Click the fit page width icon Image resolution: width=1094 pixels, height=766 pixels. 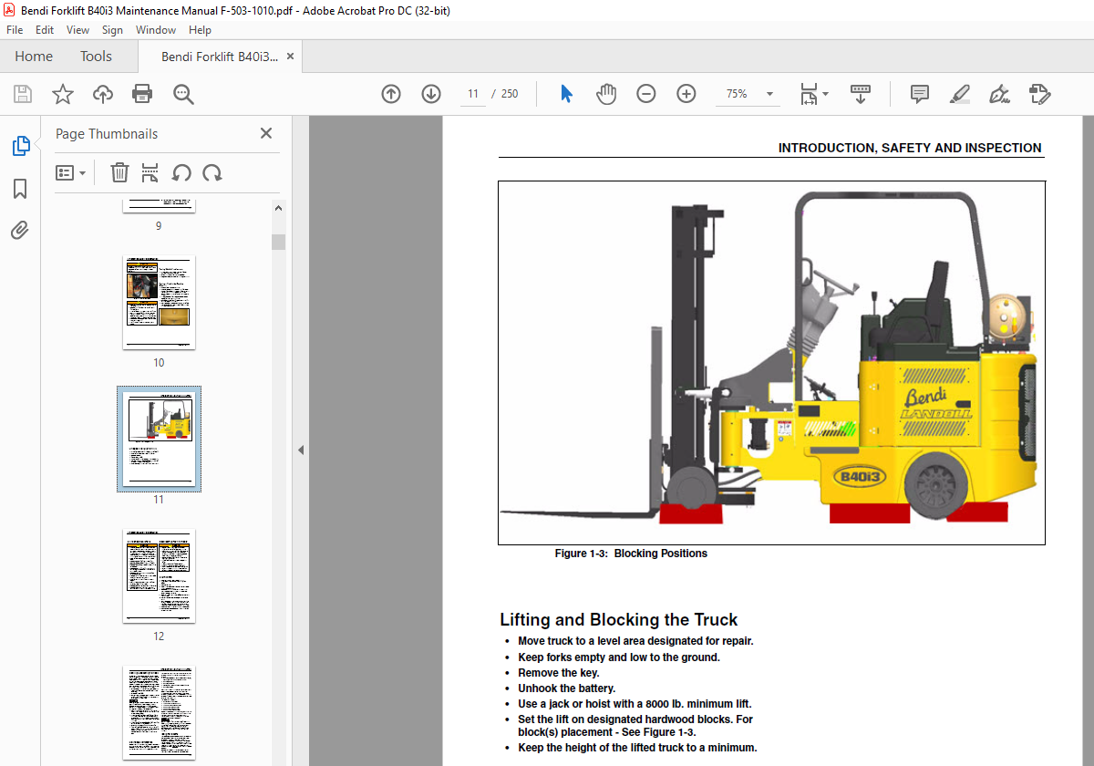(809, 94)
